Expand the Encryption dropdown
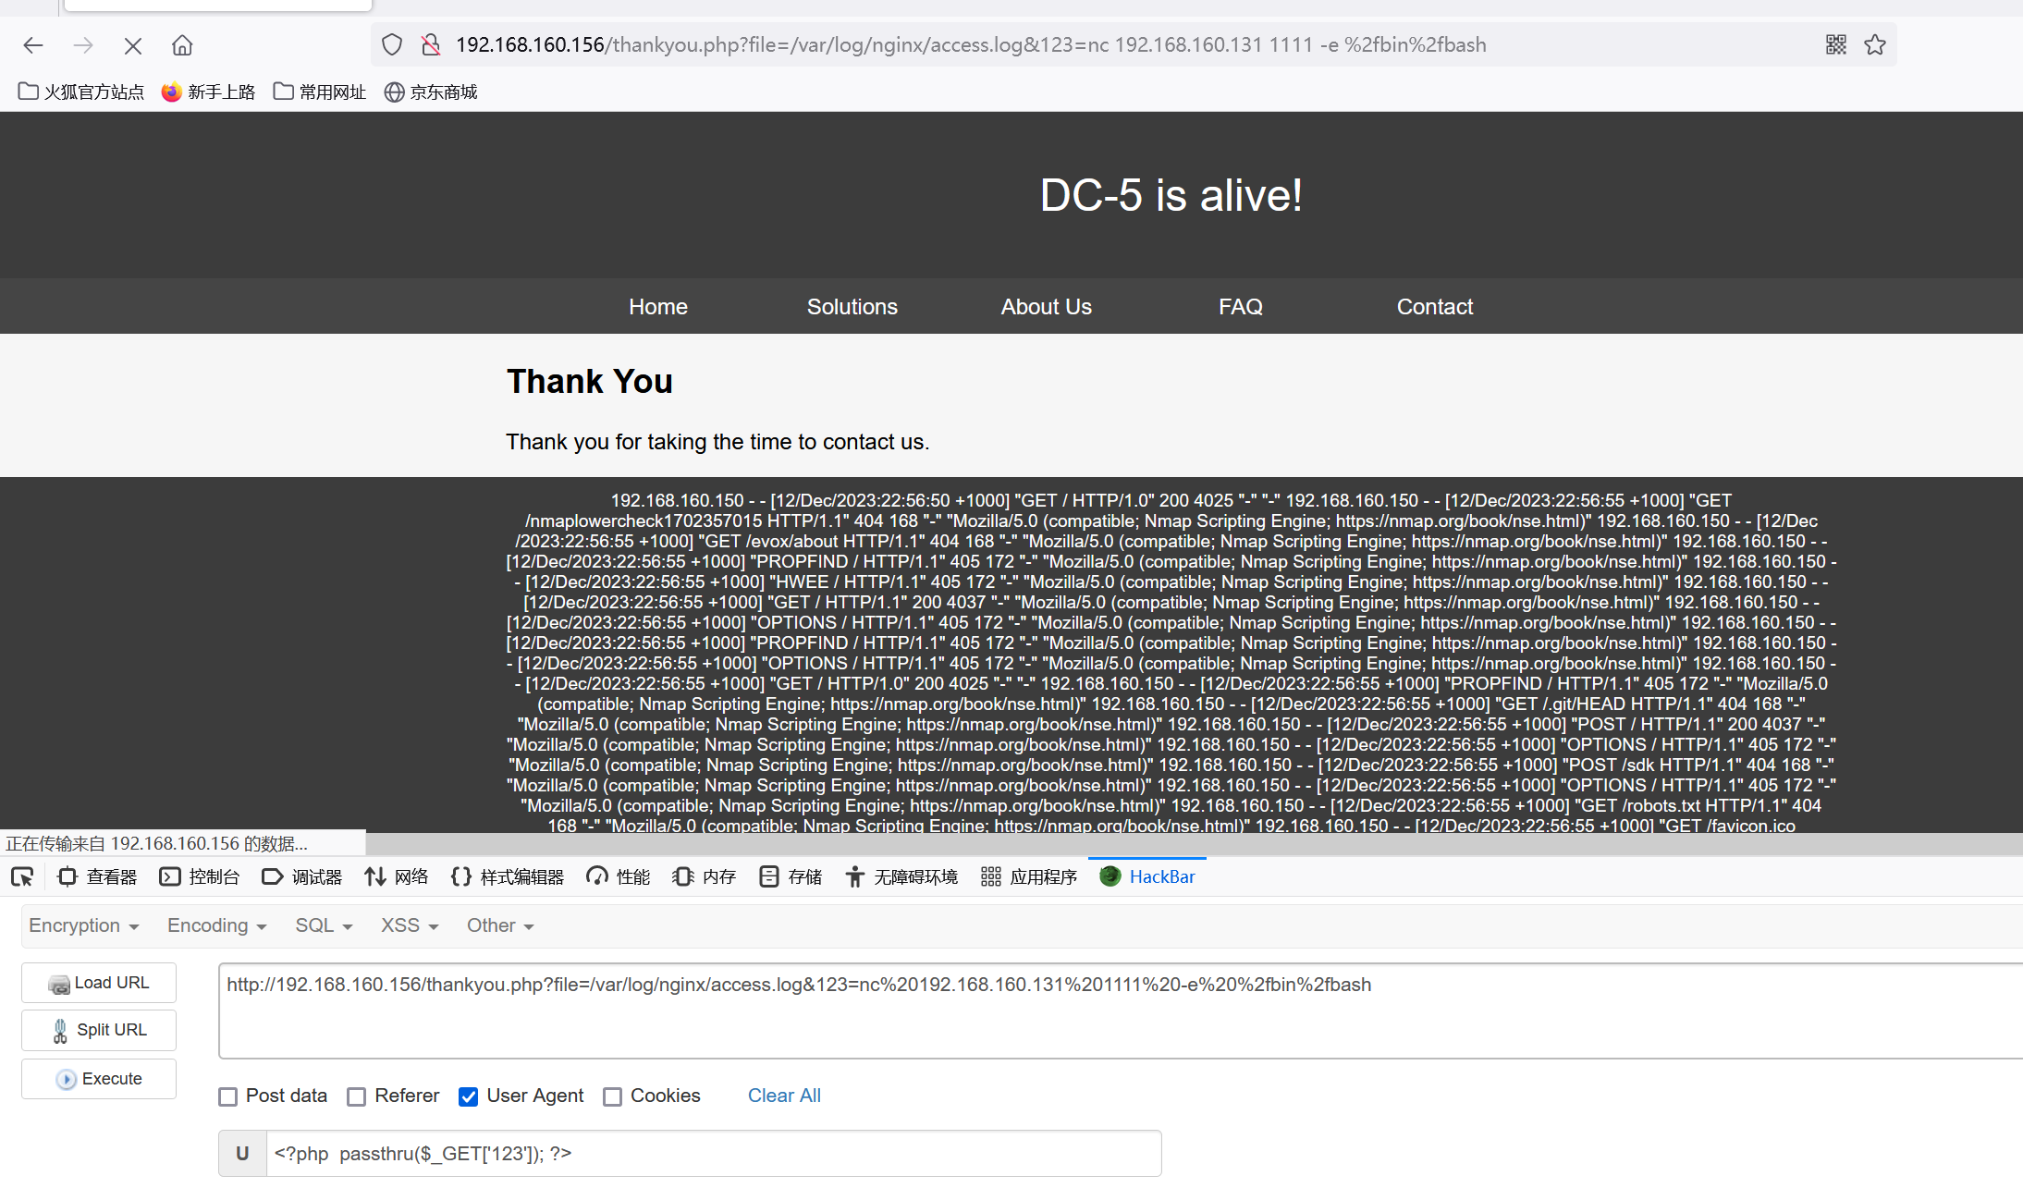 tap(83, 925)
